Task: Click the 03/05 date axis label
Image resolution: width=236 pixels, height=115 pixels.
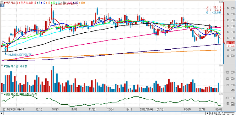Action: [x=218, y=109]
